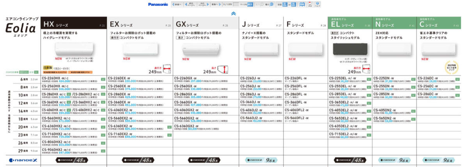Viewport: 468px width, 167px height.
Task: Open the N シリーズ header
Action: click(x=394, y=23)
